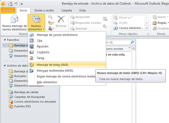Choose Reunión from the new items menu

[x=67, y=46]
